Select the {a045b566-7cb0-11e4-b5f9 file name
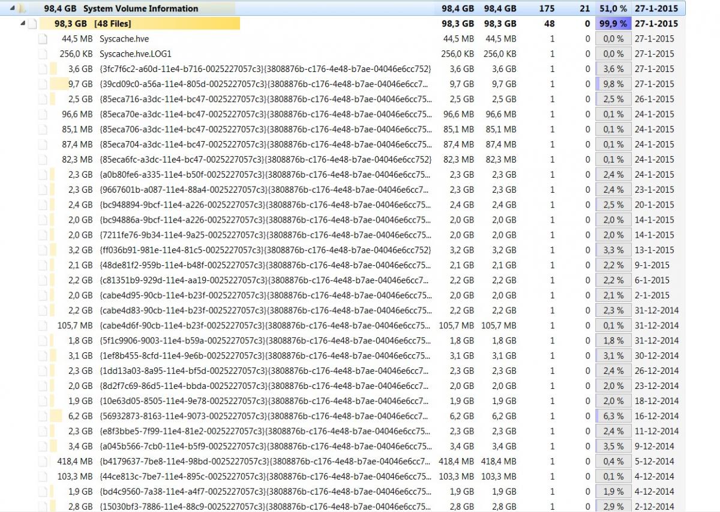This screenshot has width=720, height=512. coord(265,446)
